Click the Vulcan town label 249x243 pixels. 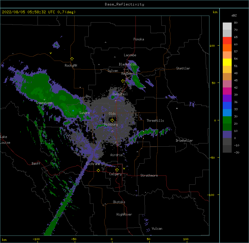point(157,229)
